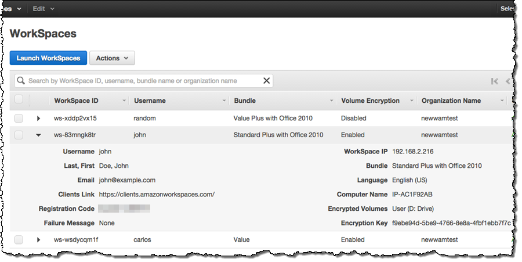This screenshot has width=522, height=262.
Task: Open the Actions dropdown
Action: (x=112, y=58)
